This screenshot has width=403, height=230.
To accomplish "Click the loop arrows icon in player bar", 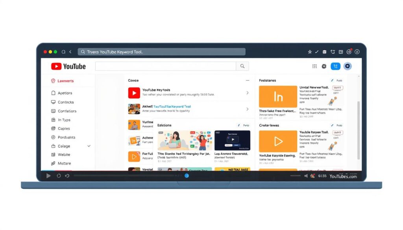I will click(x=67, y=176).
